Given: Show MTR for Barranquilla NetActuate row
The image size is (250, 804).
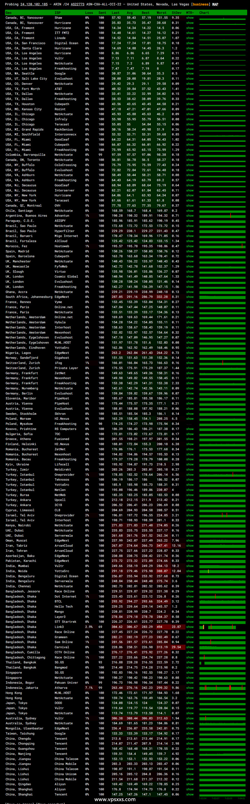Looking at the screenshot, I should click(x=190, y=155).
